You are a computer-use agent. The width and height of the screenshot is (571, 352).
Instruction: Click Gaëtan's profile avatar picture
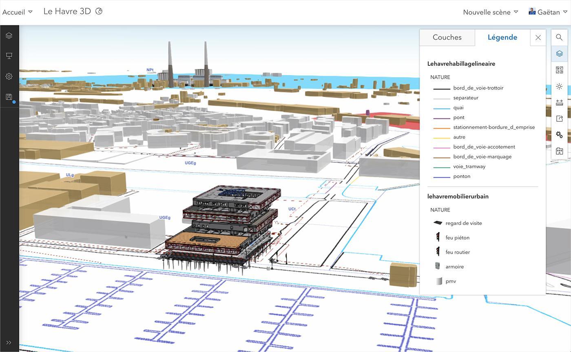[532, 11]
